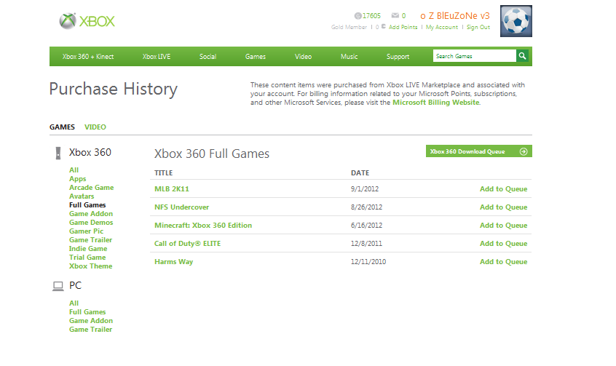Switch to the GAMES tab
This screenshot has width=616, height=366.
(x=62, y=127)
